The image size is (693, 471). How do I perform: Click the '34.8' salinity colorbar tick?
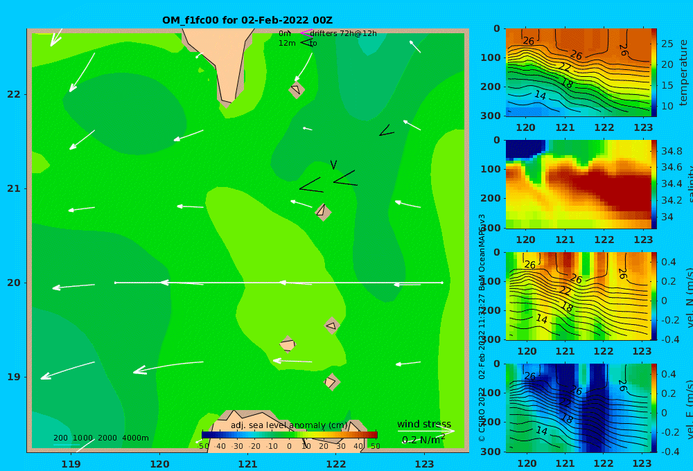click(672, 151)
